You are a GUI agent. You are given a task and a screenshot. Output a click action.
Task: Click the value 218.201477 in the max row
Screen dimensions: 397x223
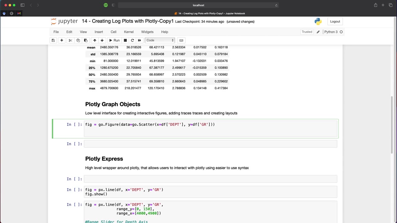click(x=133, y=88)
